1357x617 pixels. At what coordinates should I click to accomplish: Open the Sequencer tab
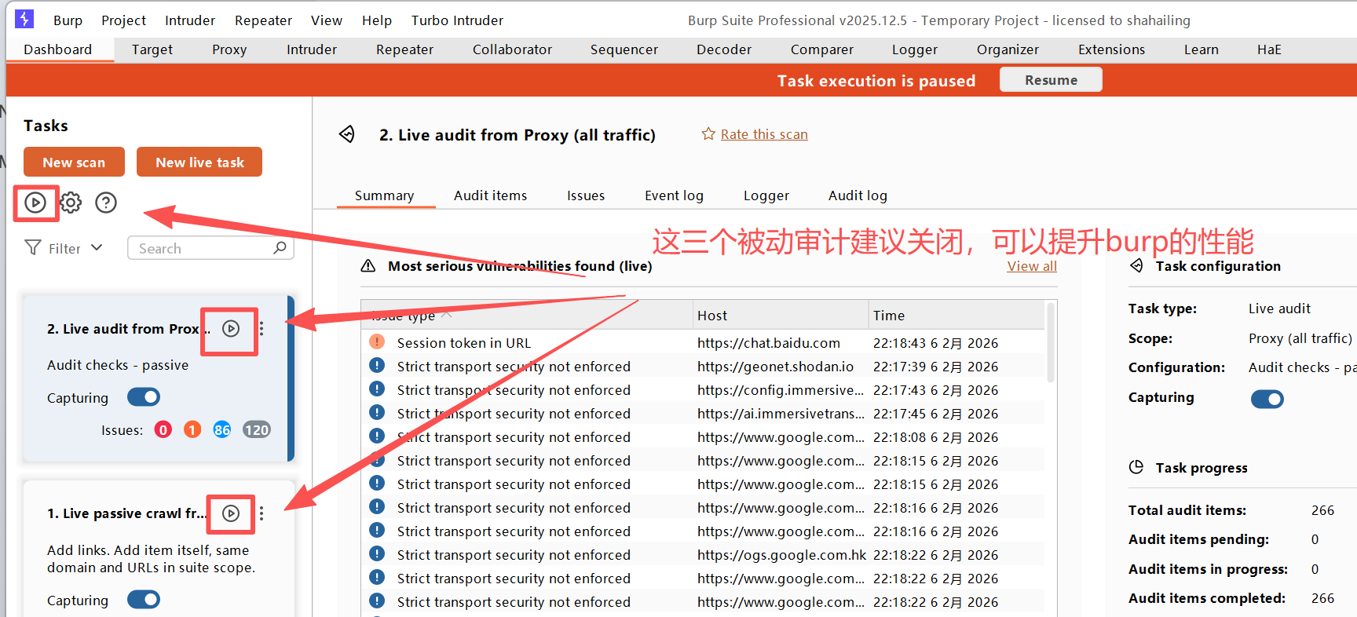tap(624, 49)
